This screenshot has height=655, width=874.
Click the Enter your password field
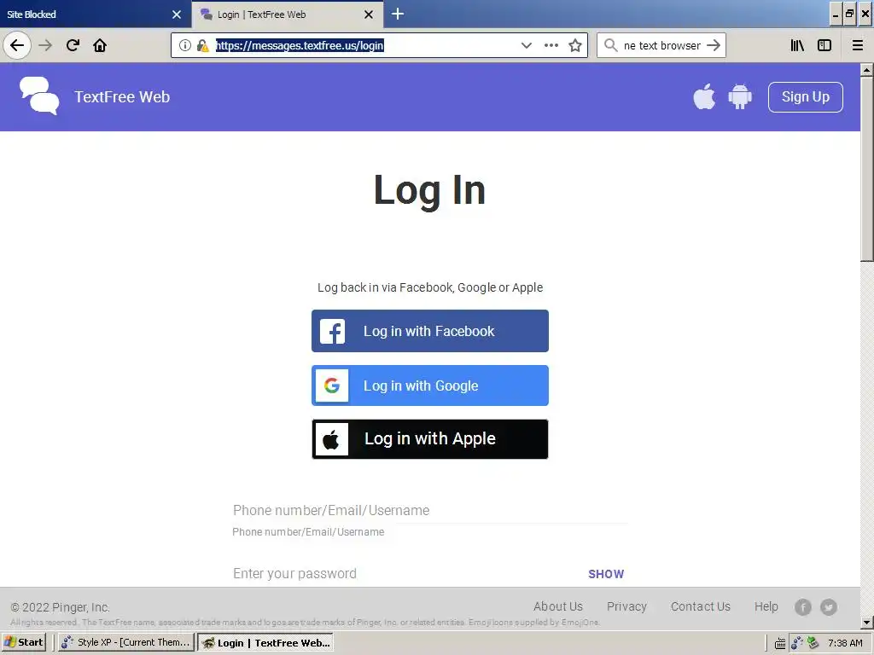[407, 574]
